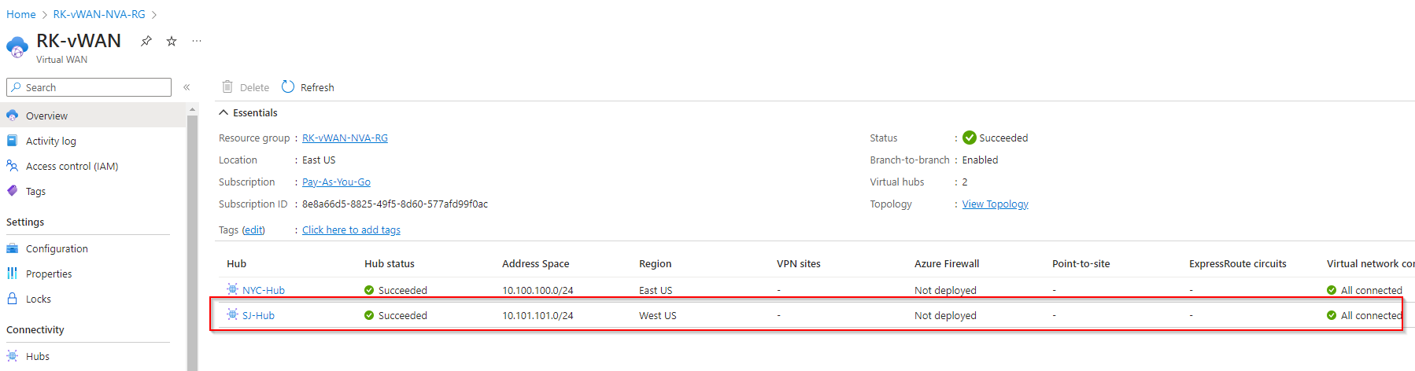The height and width of the screenshot is (371, 1415).
Task: Collapse the Essentials section
Action: pyautogui.click(x=224, y=112)
